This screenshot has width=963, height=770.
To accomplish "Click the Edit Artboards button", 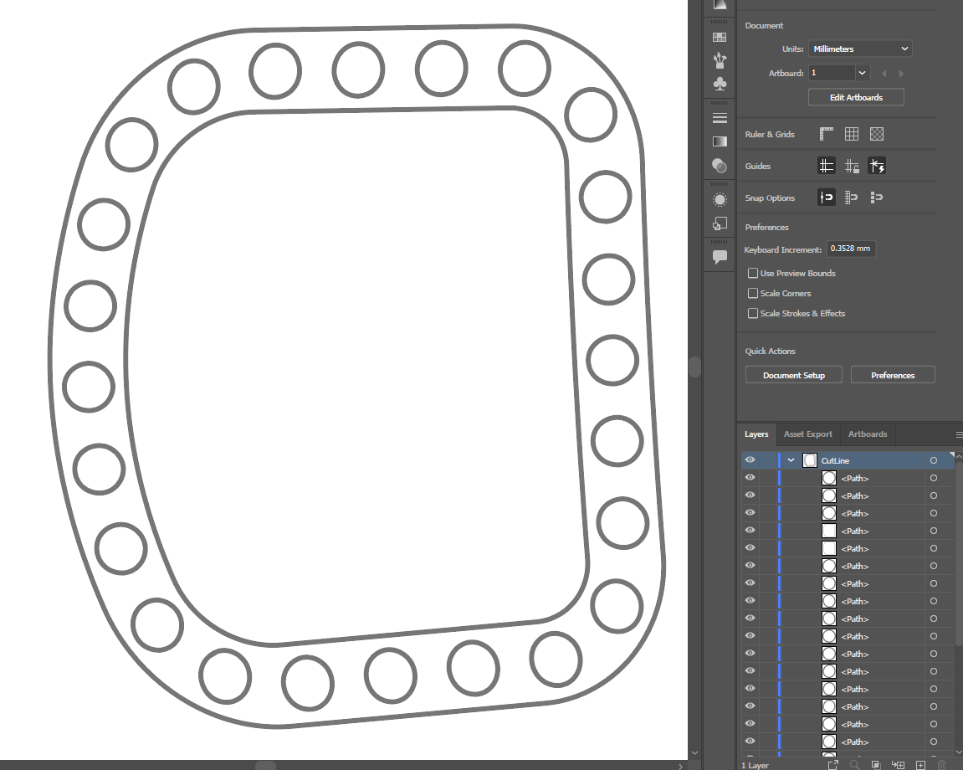I will tap(856, 97).
